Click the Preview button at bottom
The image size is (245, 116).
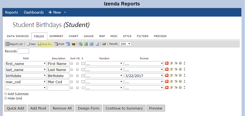pyautogui.click(x=156, y=108)
